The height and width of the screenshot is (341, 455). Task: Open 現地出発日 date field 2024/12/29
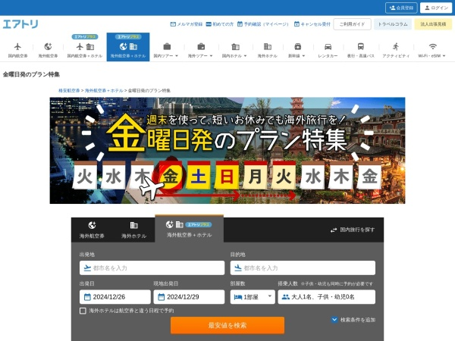click(x=189, y=297)
